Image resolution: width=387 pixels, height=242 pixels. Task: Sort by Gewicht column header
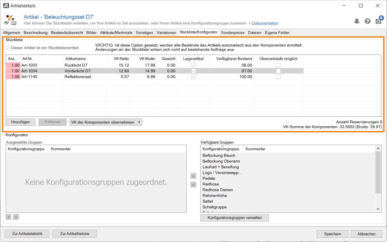pos(167,59)
